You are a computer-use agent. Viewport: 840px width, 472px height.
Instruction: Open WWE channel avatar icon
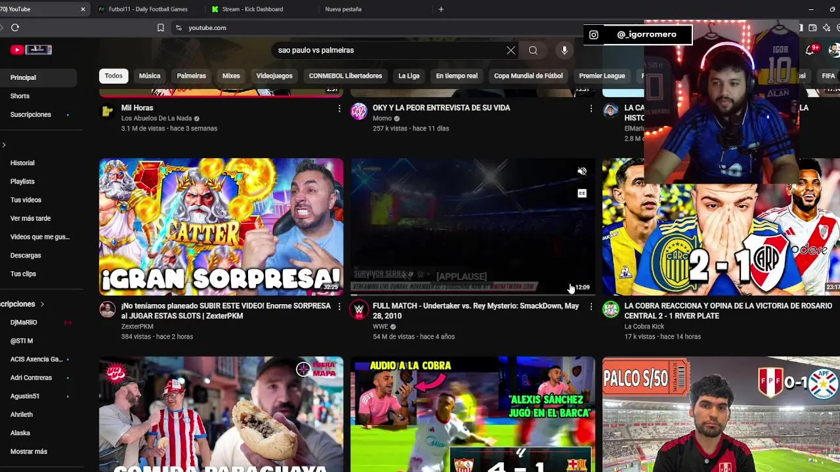coord(358,309)
